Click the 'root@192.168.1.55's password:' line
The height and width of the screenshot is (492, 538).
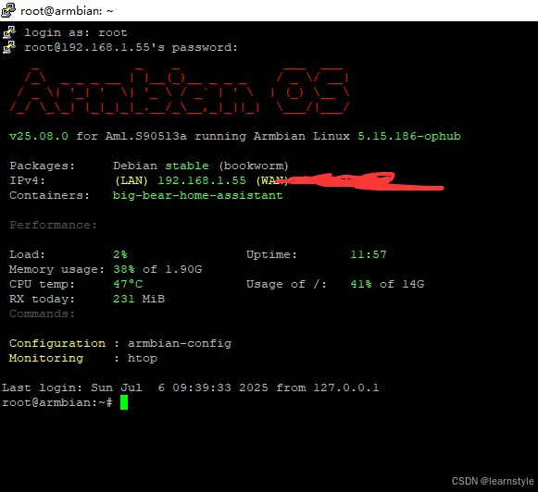[x=131, y=47]
